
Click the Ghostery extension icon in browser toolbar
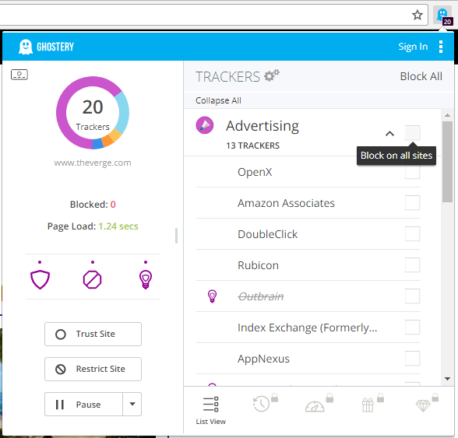442,16
